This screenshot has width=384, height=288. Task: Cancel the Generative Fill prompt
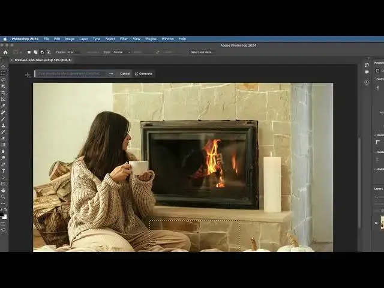tap(125, 74)
